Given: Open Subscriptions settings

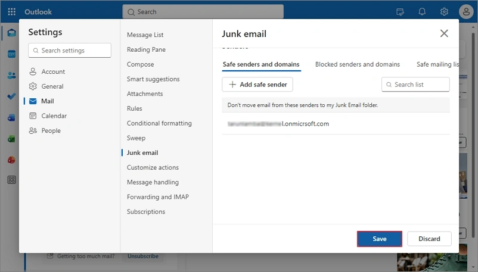Looking at the screenshot, I should (x=145, y=211).
